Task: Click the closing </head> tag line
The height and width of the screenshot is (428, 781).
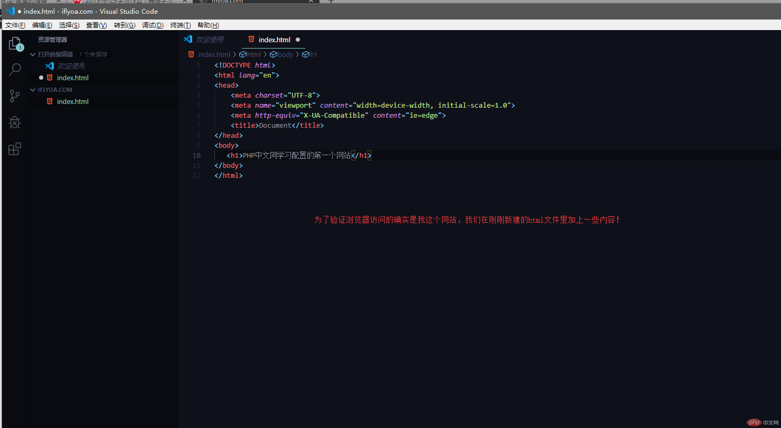Action: click(229, 136)
